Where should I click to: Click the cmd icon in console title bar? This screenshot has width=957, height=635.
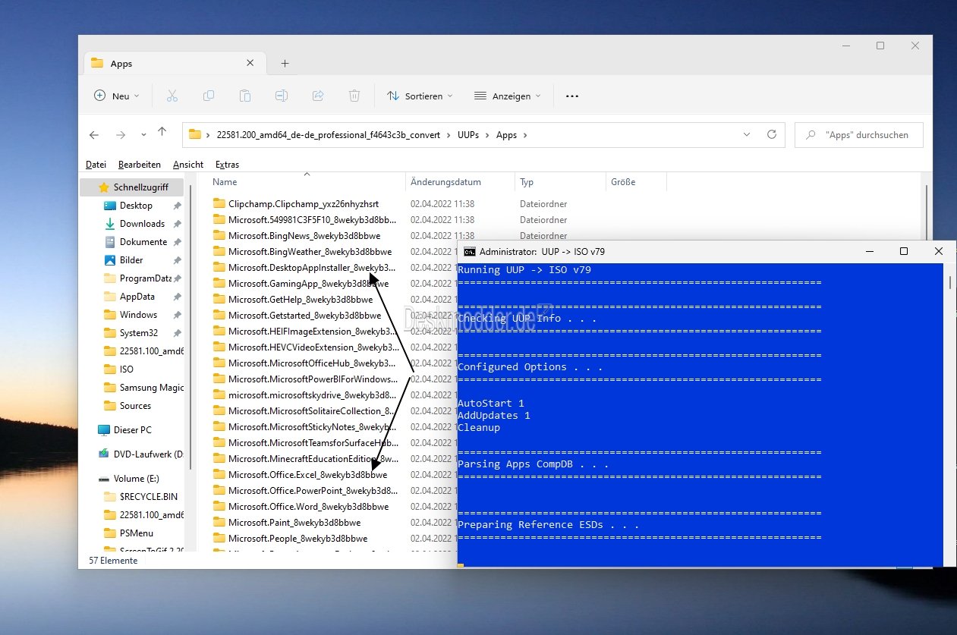coord(470,251)
